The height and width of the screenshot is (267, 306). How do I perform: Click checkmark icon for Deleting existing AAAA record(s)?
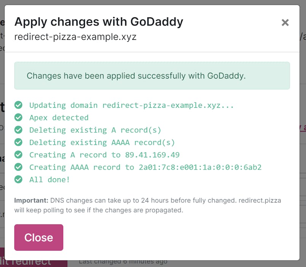pos(18,142)
